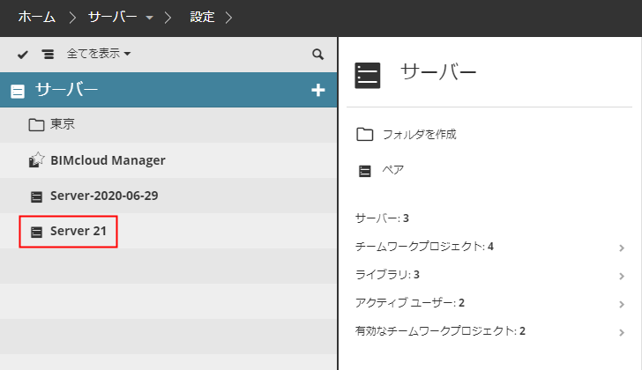Go to ホーム in the breadcrumb
Screen dimensions: 642x370
tap(37, 17)
